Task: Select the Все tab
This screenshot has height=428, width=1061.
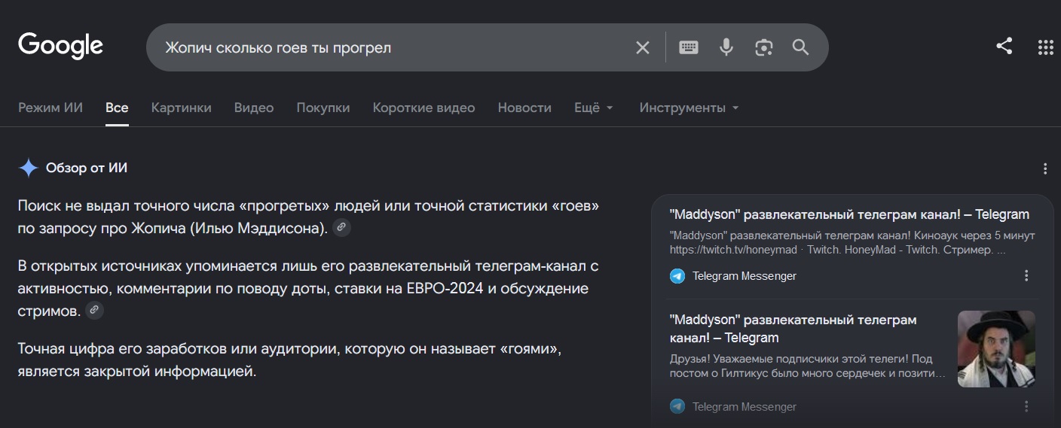Action: point(117,108)
